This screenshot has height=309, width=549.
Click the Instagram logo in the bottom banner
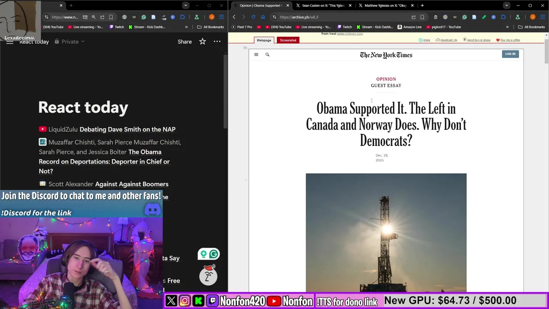185,301
